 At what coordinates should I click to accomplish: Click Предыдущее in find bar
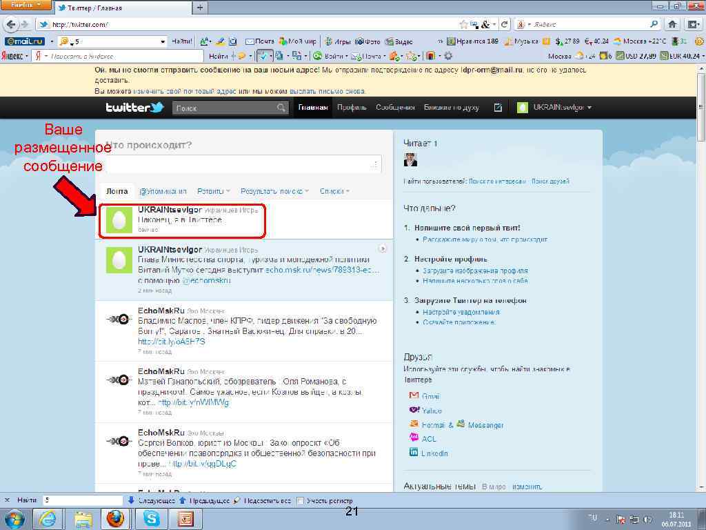pos(205,500)
